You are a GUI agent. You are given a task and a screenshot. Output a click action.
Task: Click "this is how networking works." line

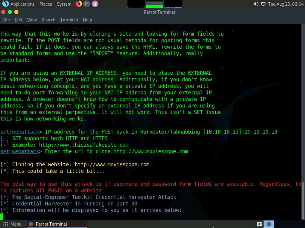[x=43, y=119]
